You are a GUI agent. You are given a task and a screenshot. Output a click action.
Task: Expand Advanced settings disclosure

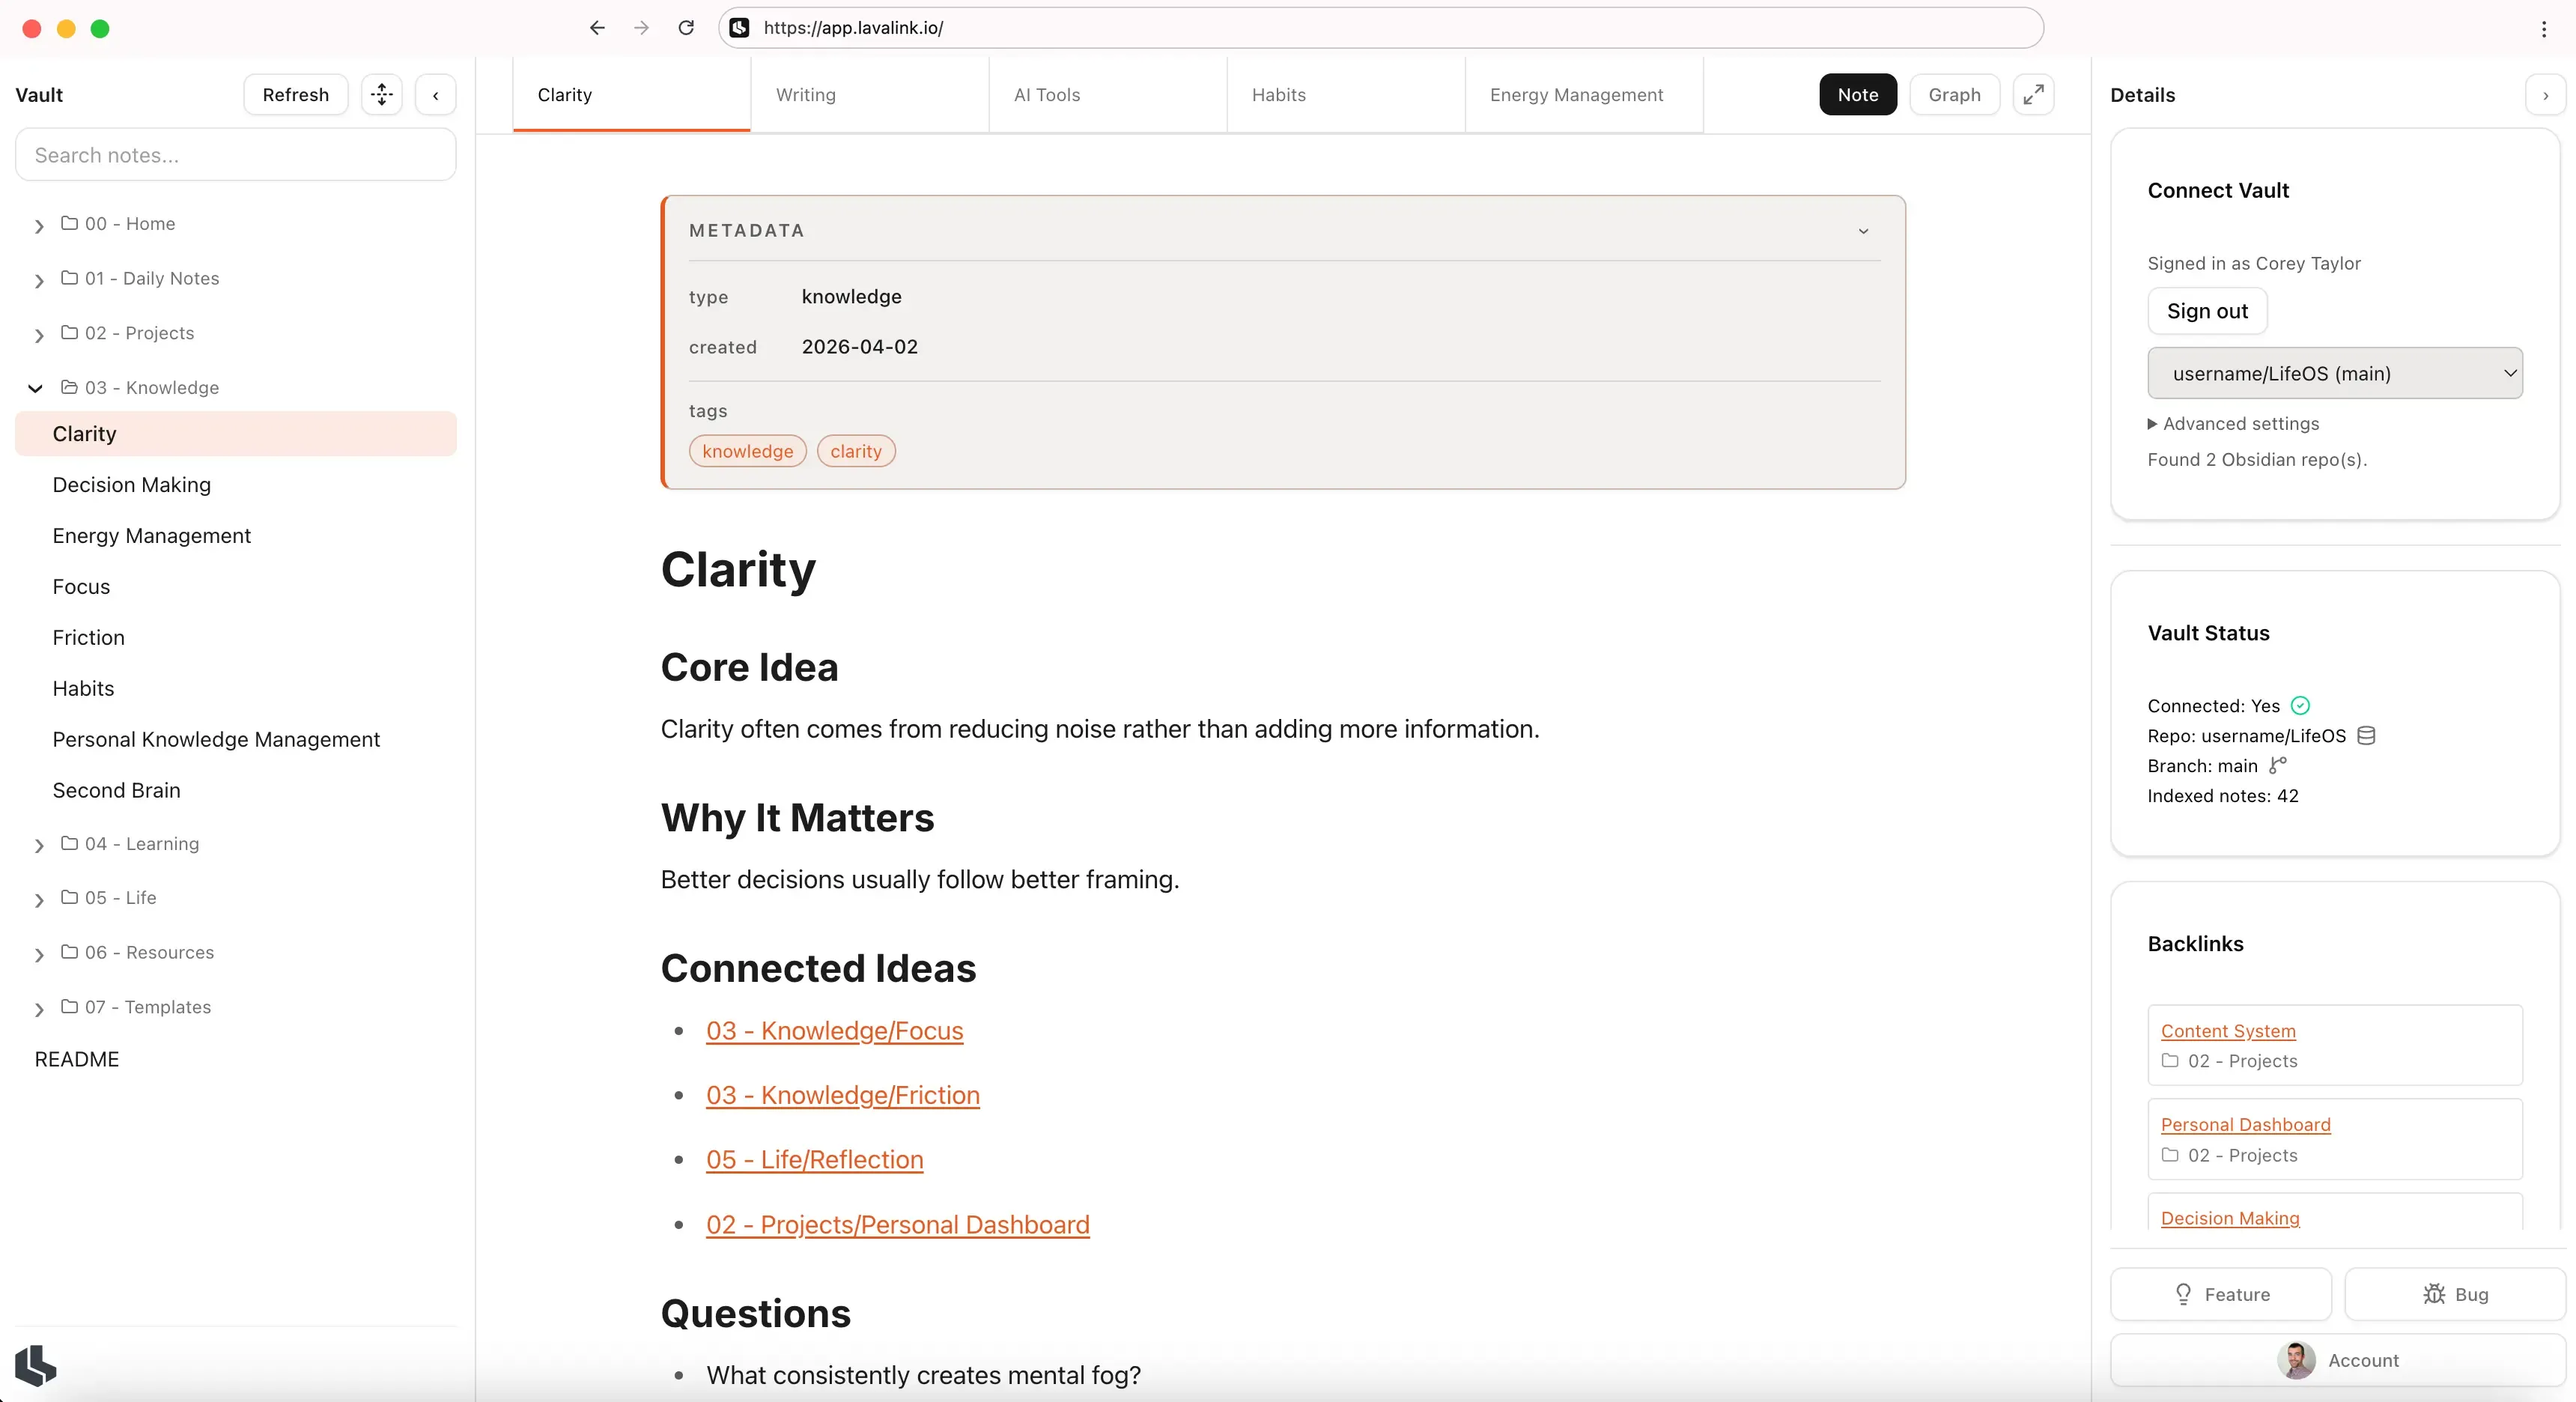[2232, 424]
